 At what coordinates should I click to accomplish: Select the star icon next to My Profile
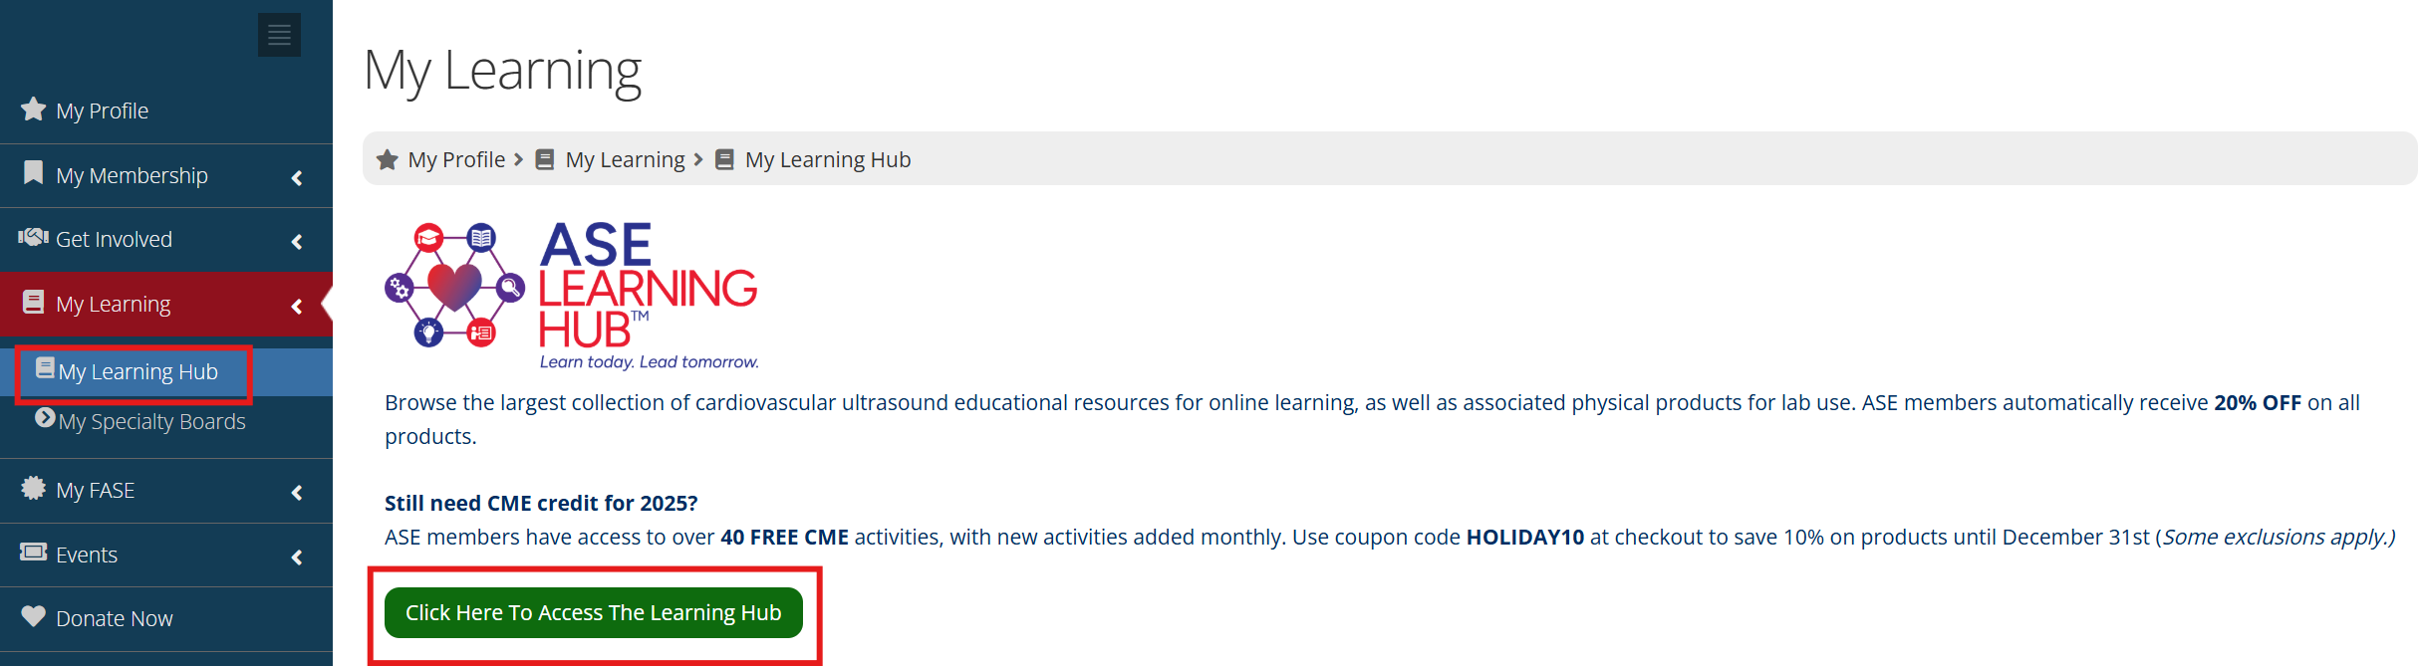click(32, 110)
